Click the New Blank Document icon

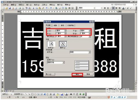tap(4, 8)
